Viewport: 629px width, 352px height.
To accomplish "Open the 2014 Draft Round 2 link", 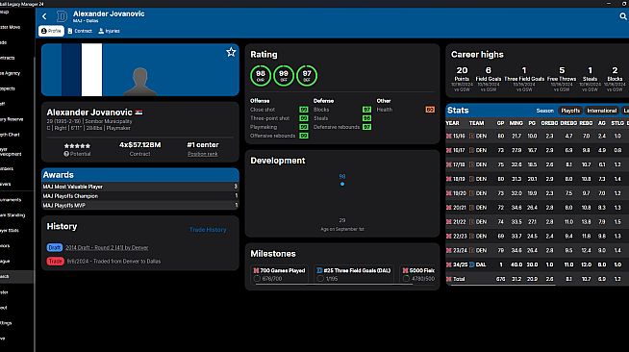I will (x=107, y=248).
